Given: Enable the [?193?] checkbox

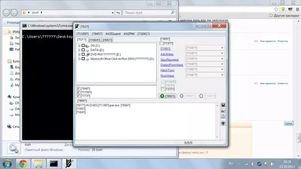Looking at the screenshot, I should 161,43.
